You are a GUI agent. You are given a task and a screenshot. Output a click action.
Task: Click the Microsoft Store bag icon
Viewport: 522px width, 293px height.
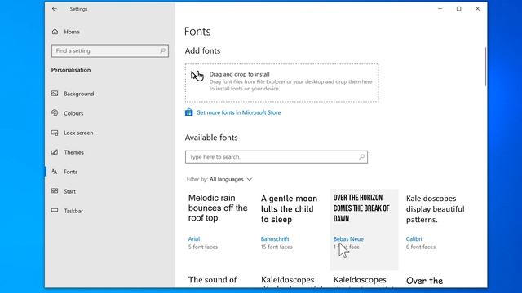pos(188,112)
